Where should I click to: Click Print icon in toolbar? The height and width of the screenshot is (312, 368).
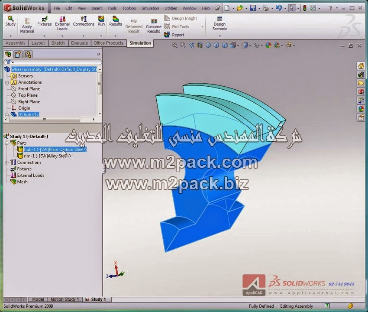[x=266, y=8]
